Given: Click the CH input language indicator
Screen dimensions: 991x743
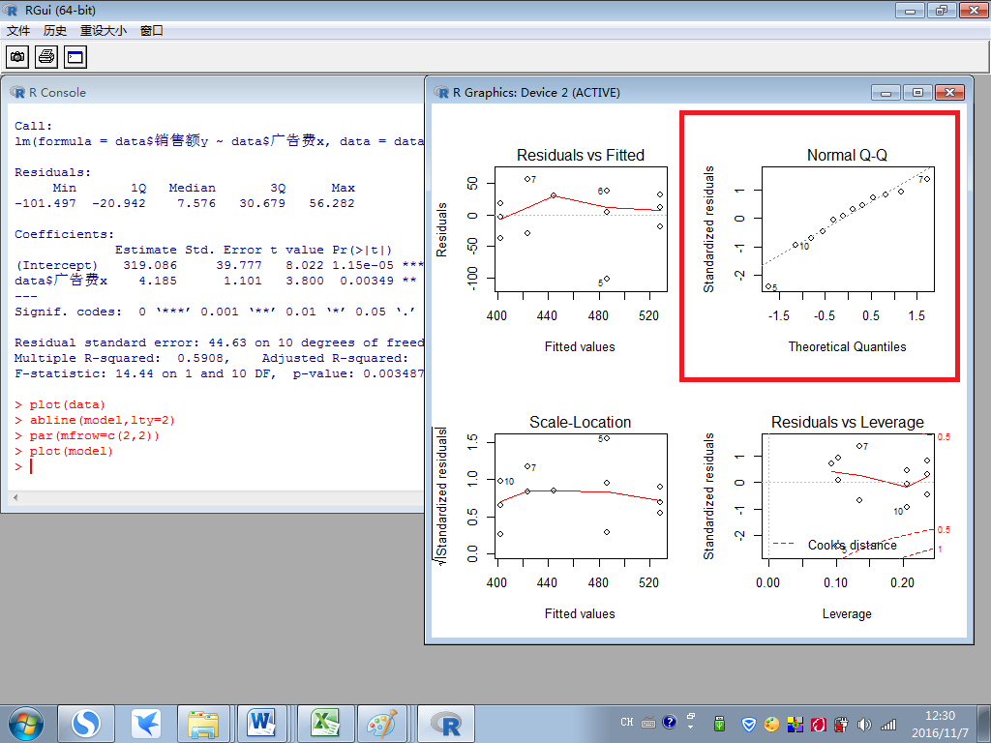Looking at the screenshot, I should pyautogui.click(x=626, y=722).
